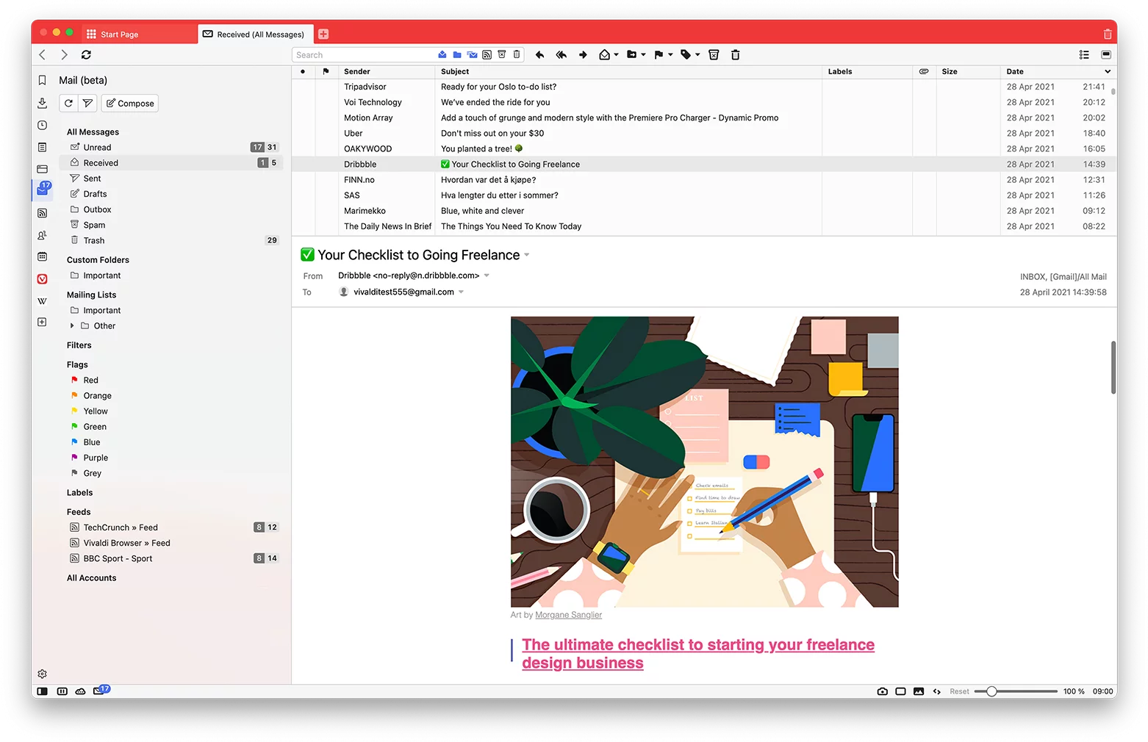Forward the message with the forward arrow
1148x742 pixels.
(x=583, y=55)
